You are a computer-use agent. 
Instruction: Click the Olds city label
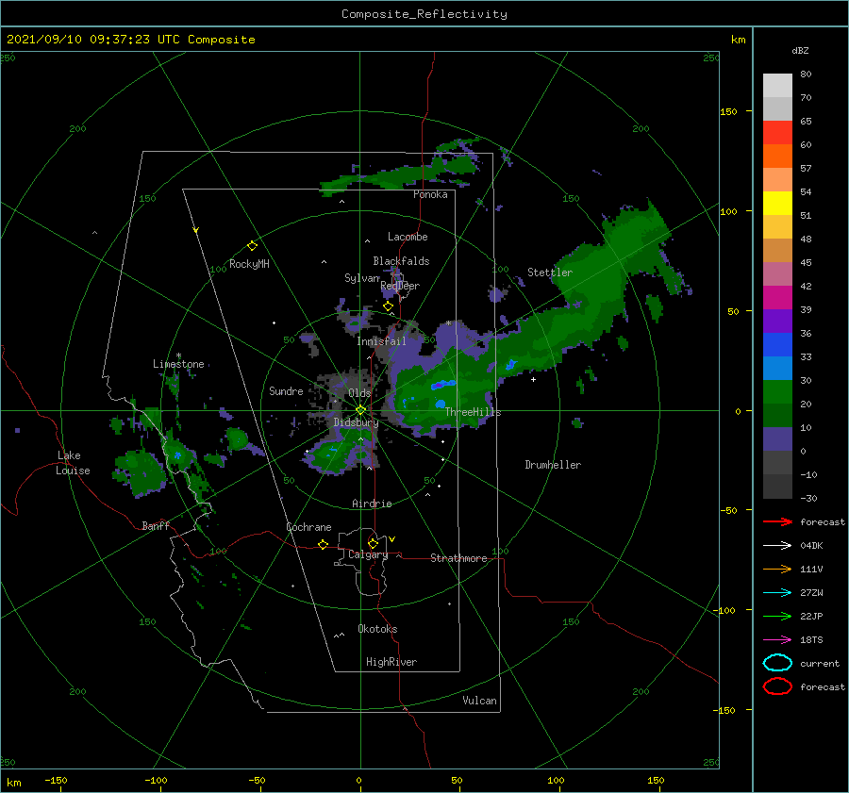(x=359, y=393)
